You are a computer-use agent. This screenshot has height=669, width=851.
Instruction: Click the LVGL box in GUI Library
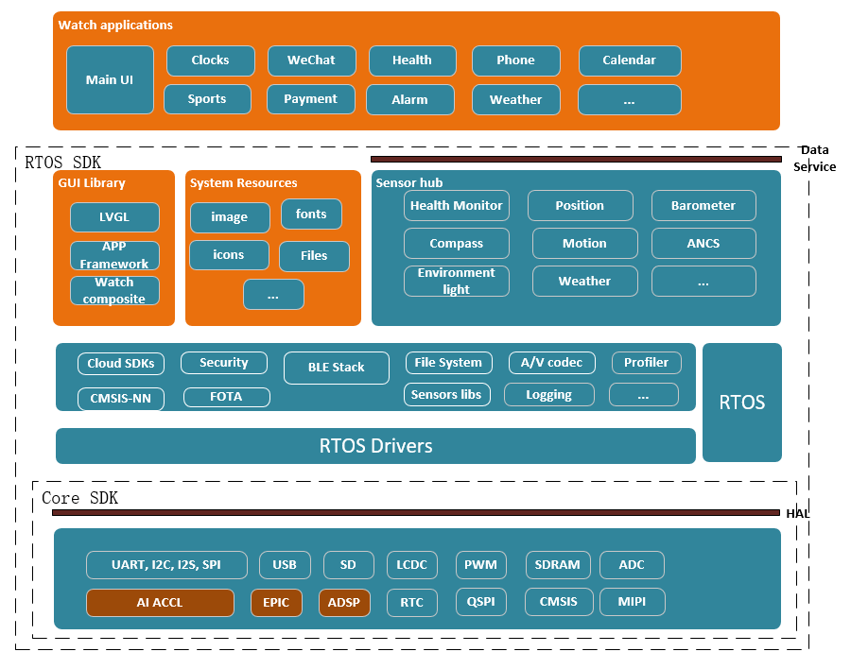click(114, 217)
